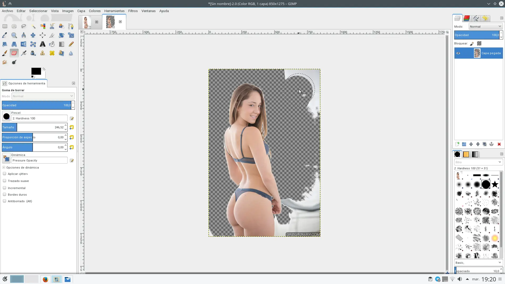Image resolution: width=505 pixels, height=284 pixels.
Task: Open tool options panel menu arrow
Action: (x=73, y=83)
